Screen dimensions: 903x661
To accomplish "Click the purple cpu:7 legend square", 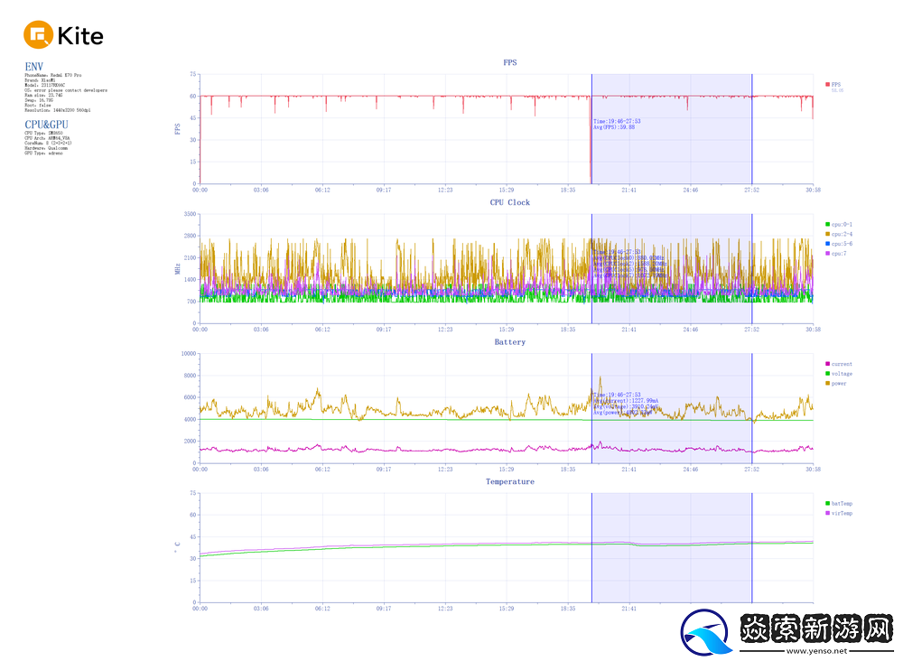I will (827, 254).
